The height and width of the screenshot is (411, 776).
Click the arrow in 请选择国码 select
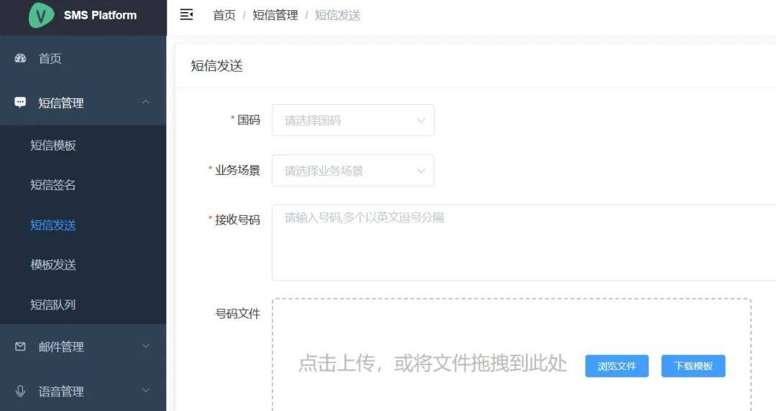(420, 120)
